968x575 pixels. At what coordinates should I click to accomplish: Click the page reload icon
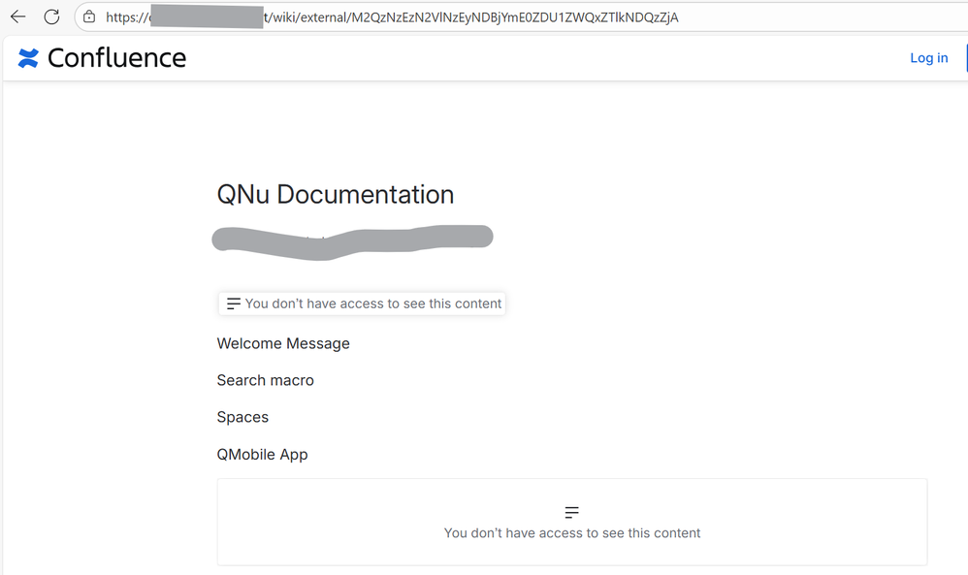tap(51, 16)
